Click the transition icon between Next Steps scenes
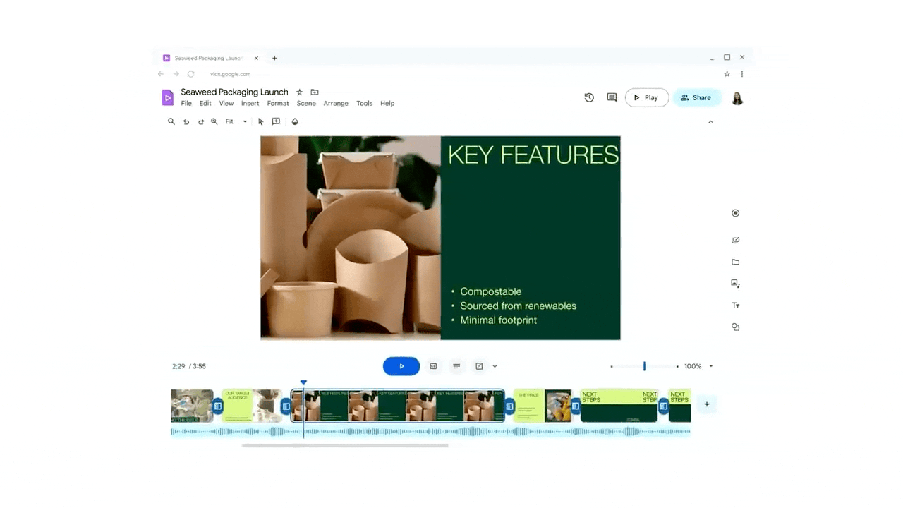The height and width of the screenshot is (508, 903). pyautogui.click(x=663, y=406)
